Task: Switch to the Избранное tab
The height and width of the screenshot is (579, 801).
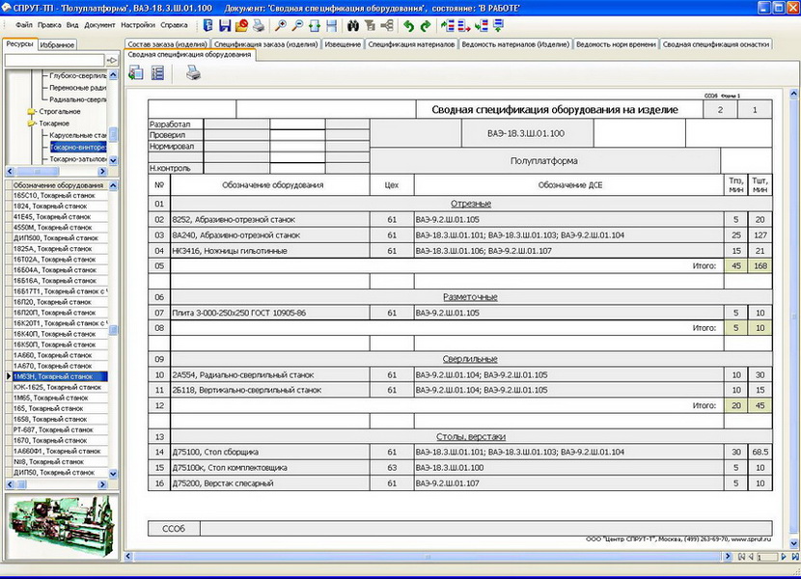Action: tap(58, 44)
